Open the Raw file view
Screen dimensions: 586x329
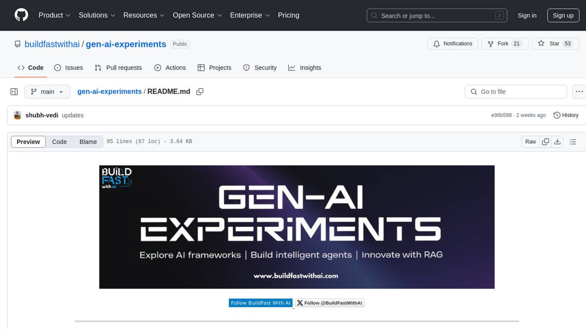531,142
